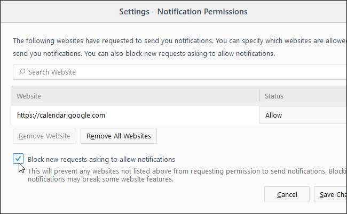Click the magnifier icon in the search box
Screen dimensions: 347x214
click(22, 72)
